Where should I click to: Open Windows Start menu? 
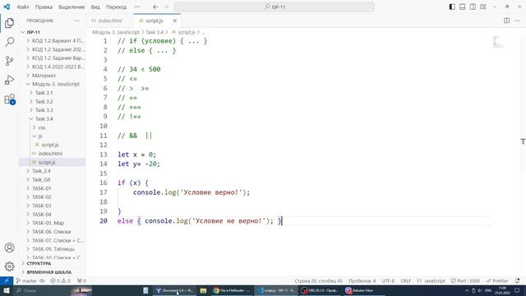point(7,290)
